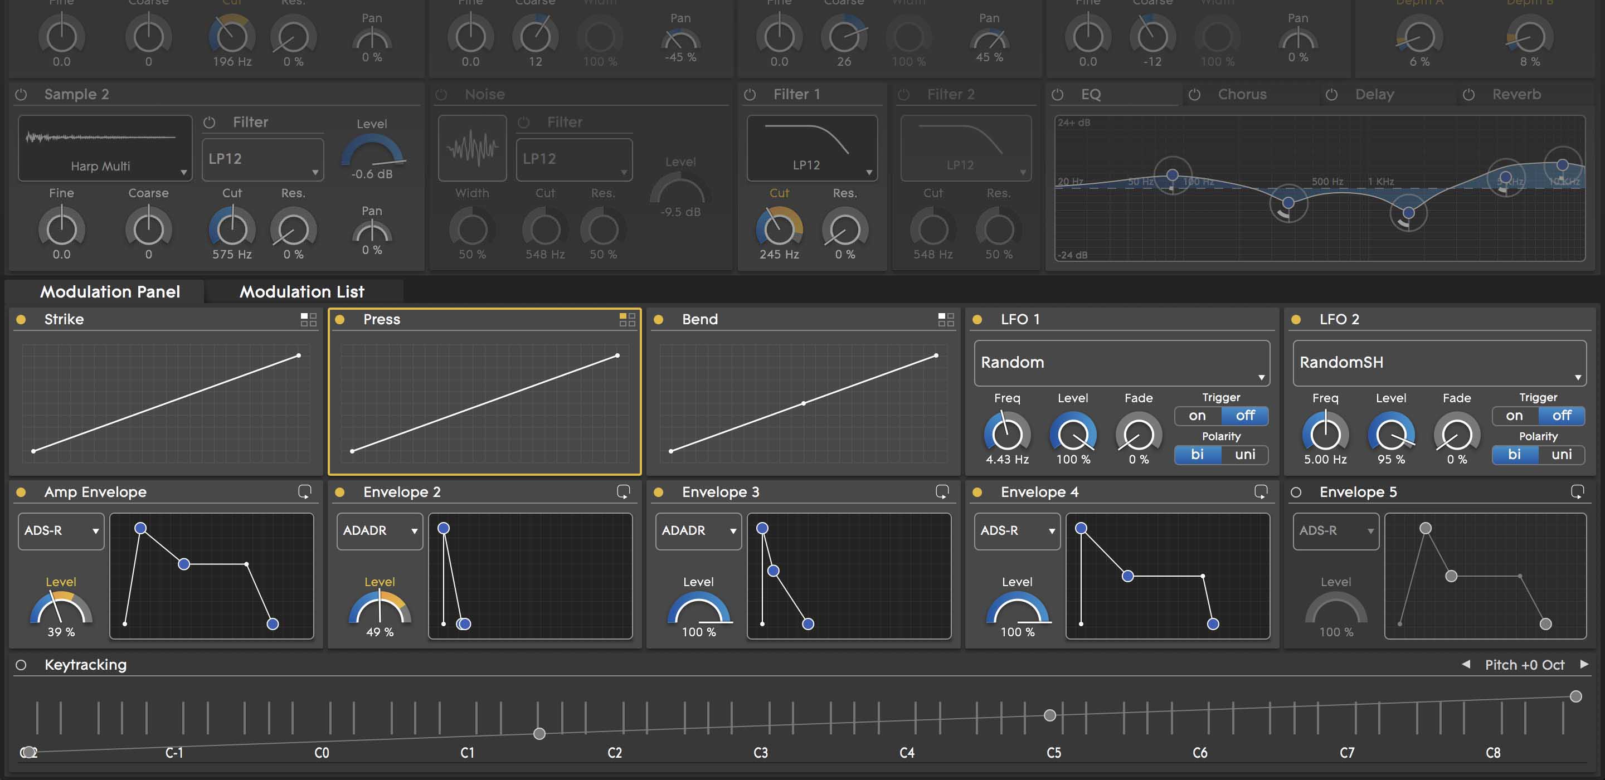This screenshot has height=780, width=1605.
Task: Enable the Envelope 5 modulator
Action: click(1296, 492)
